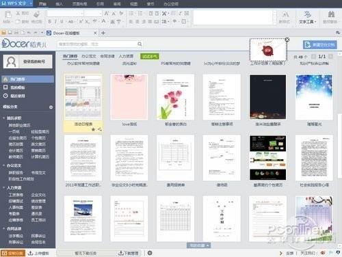Click the decrease font size icon
The image size is (342, 257).
(114, 14)
